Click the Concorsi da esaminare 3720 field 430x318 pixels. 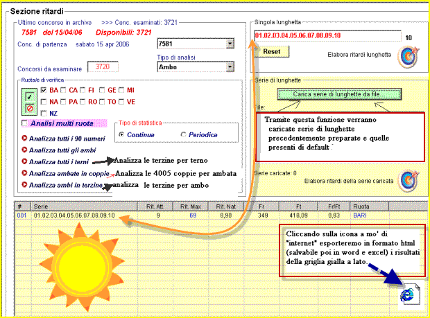tap(103, 67)
